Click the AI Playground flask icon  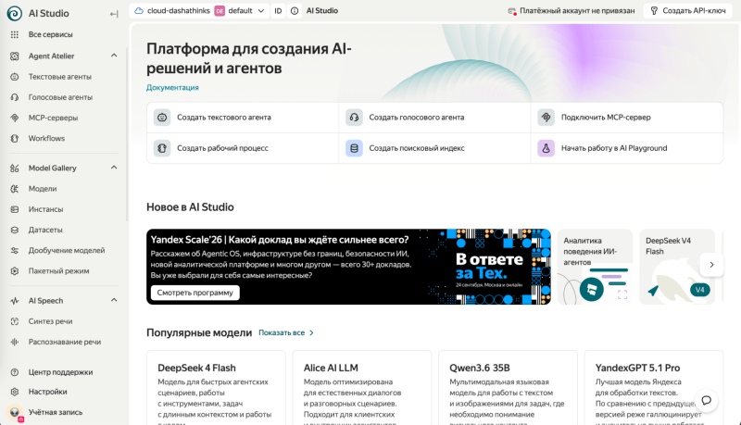546,148
